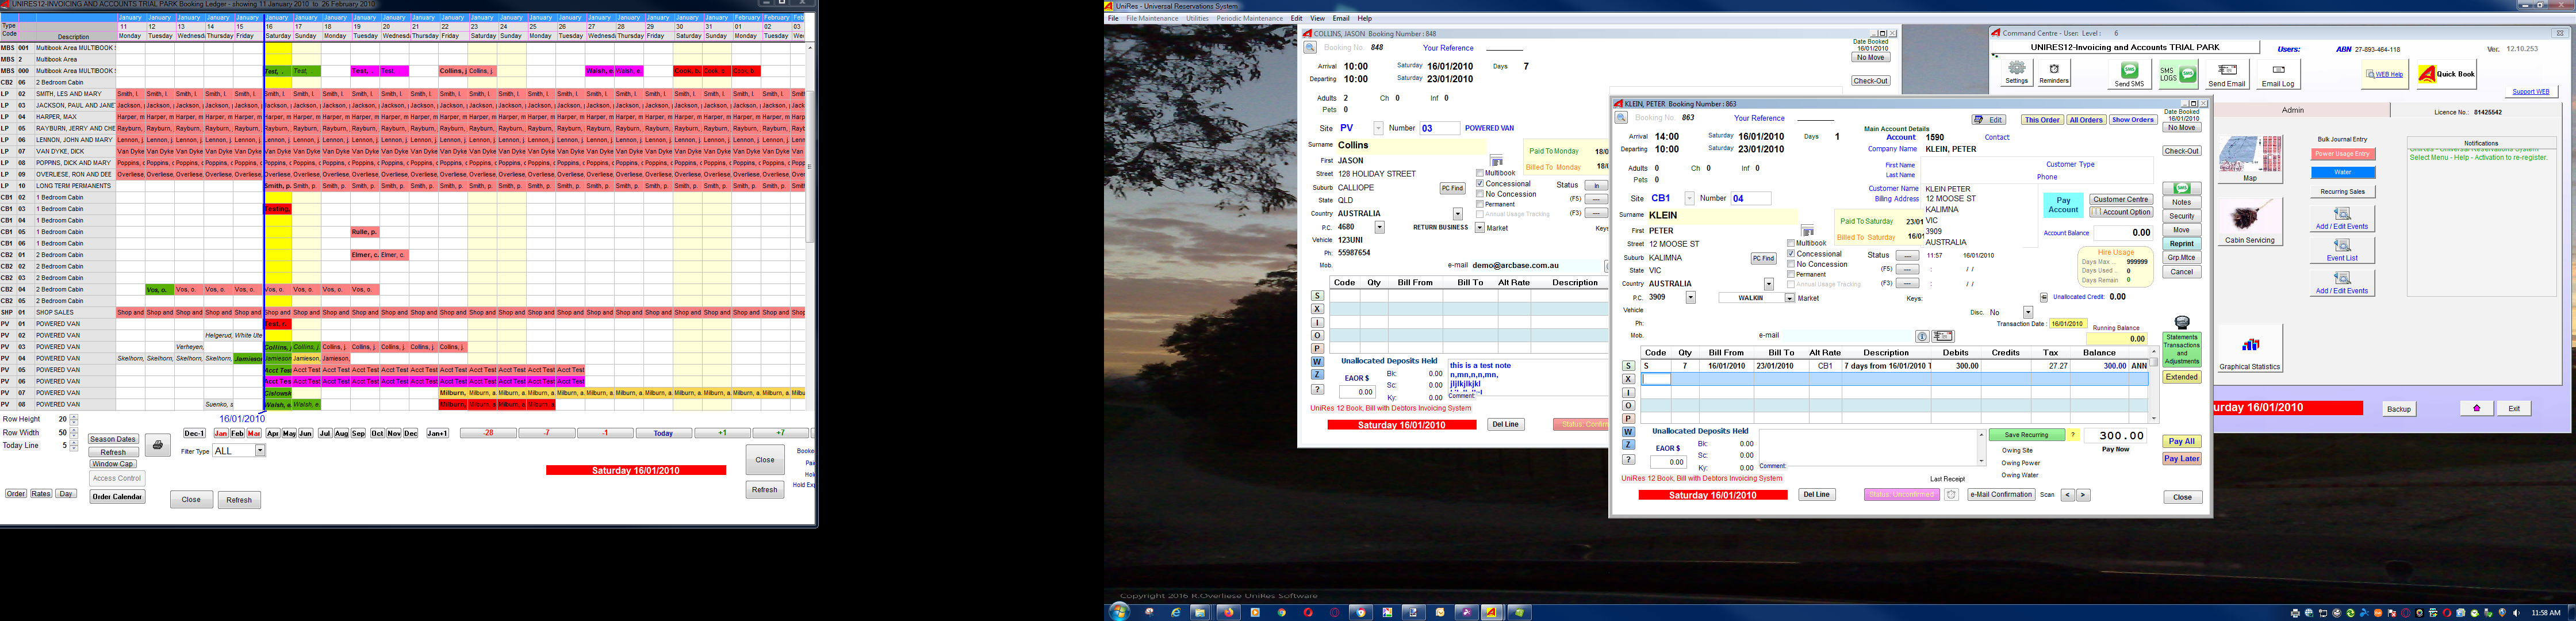Toggle Permanent checkbox in Collins booking
2576x621 pixels.
(x=1480, y=204)
